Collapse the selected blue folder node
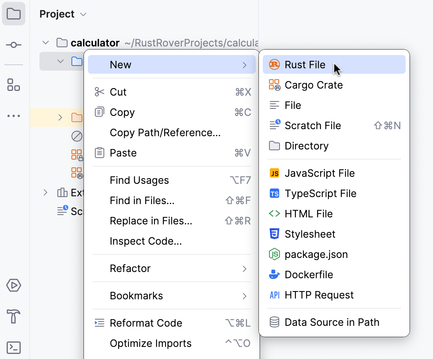Image resolution: width=433 pixels, height=359 pixels. coord(60,61)
